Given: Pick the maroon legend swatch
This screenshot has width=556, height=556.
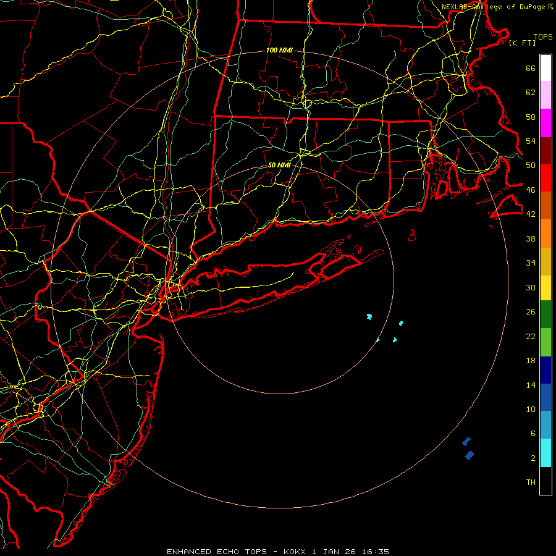Looking at the screenshot, I should click(545, 151).
